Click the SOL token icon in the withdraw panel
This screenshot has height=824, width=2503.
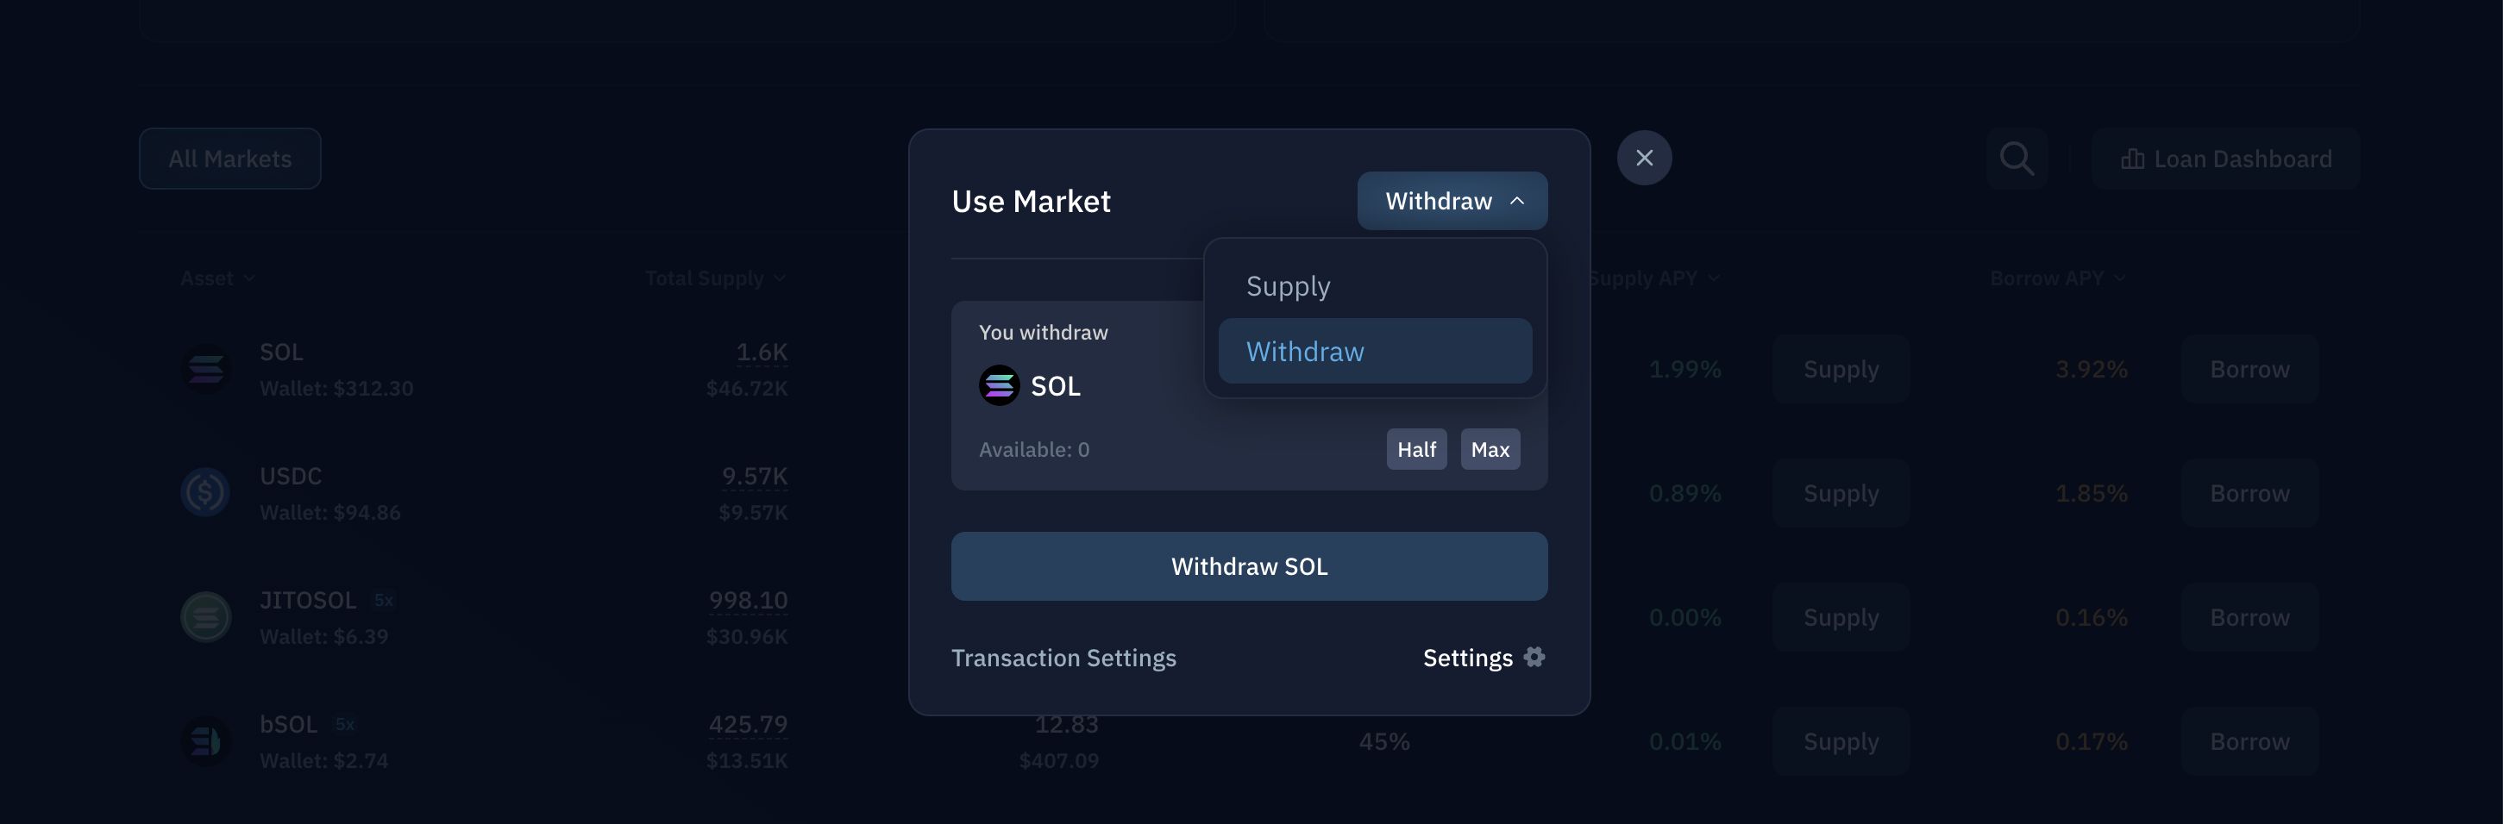point(997,385)
